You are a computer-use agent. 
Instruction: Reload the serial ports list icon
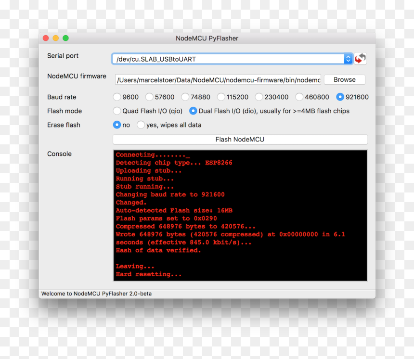point(360,59)
